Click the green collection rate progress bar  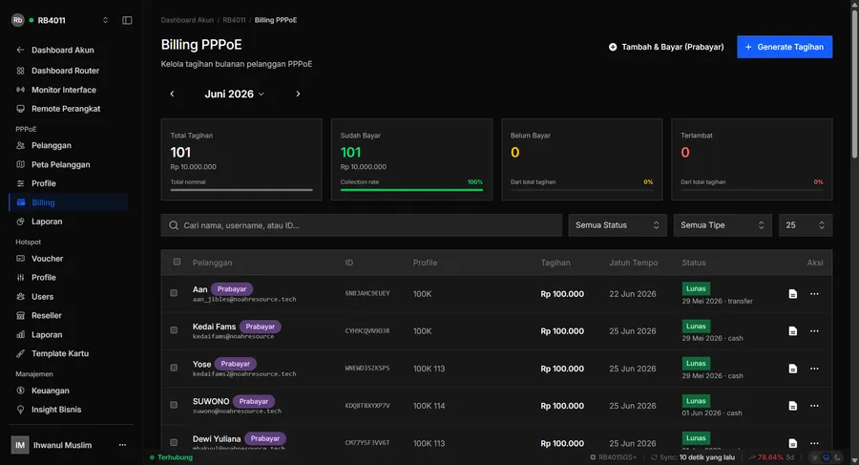point(411,190)
